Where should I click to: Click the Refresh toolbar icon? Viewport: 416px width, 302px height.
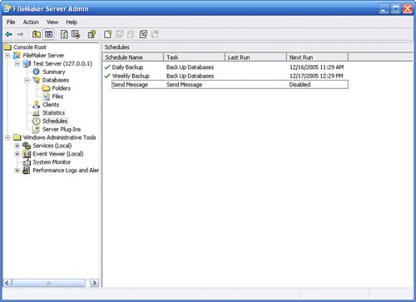64,34
